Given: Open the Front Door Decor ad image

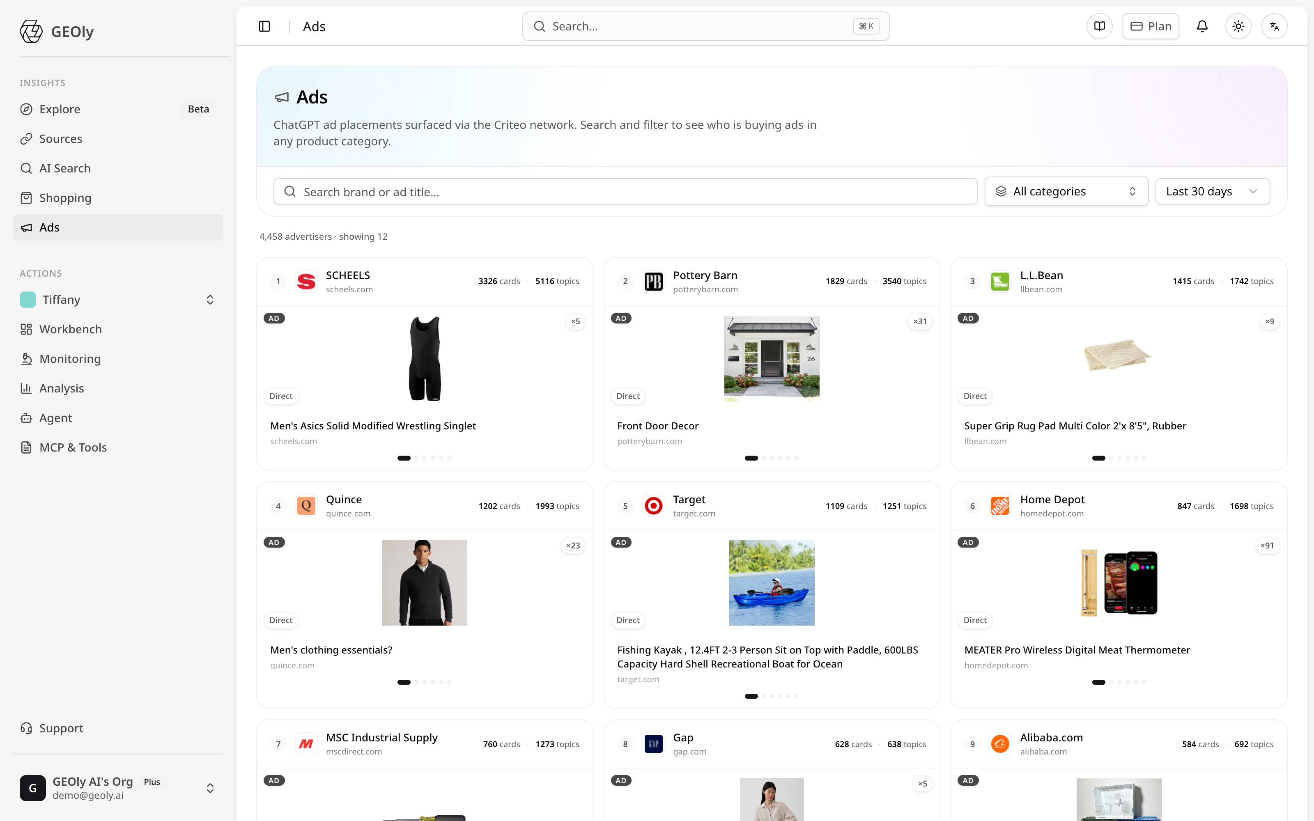Looking at the screenshot, I should click(x=772, y=358).
